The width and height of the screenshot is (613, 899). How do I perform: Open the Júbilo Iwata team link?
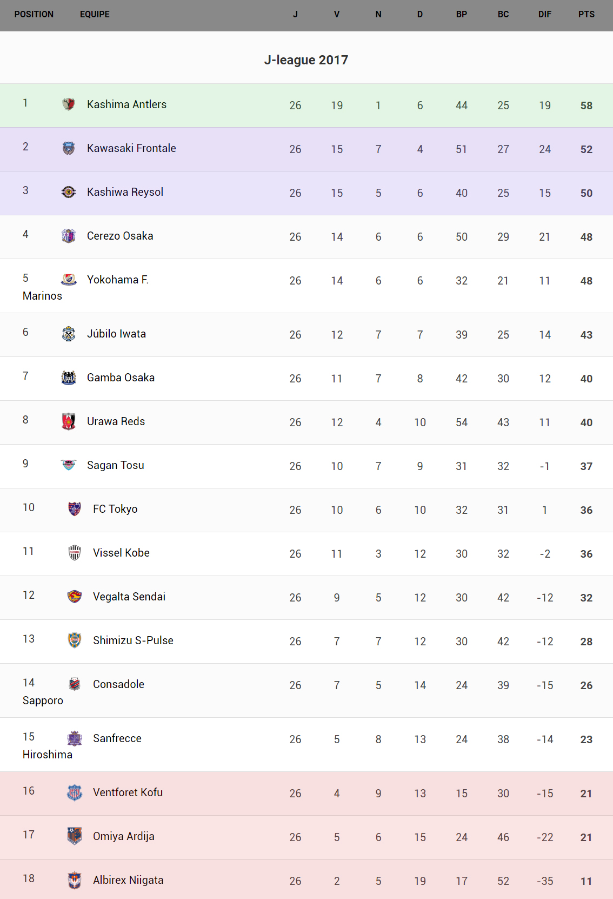116,334
